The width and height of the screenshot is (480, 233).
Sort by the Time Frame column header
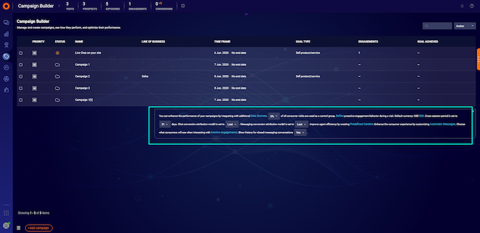[x=222, y=42]
